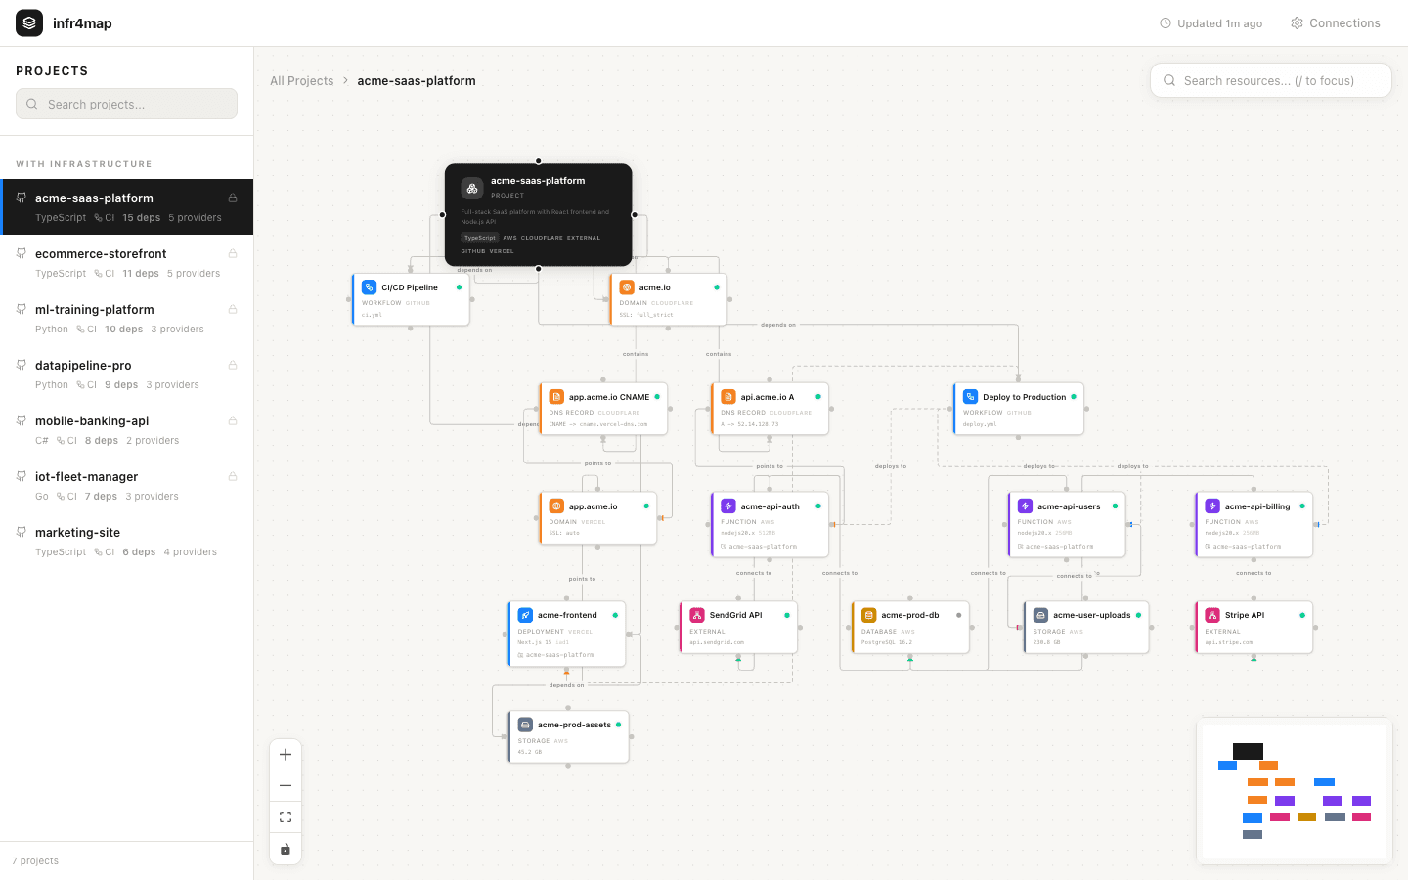
Task: Click lock icon on mobile-banking-api row
Action: (233, 420)
